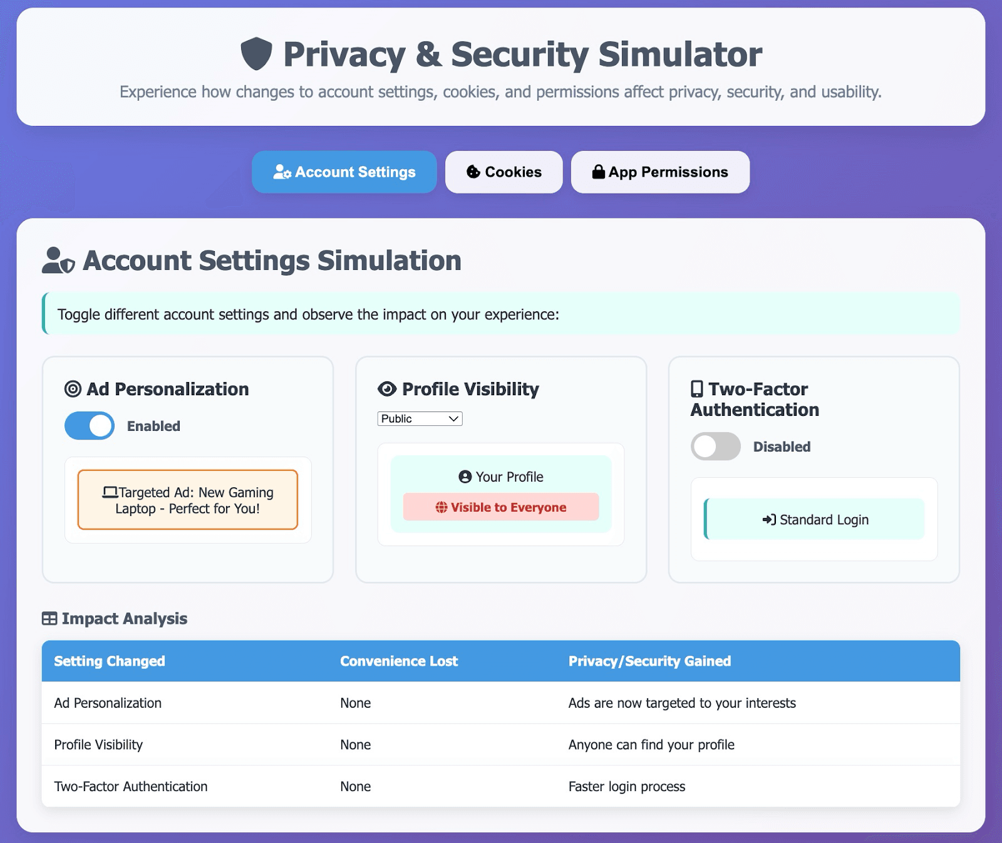Switch to the Cookies tab
Screen dimensions: 1002x843
(x=504, y=172)
